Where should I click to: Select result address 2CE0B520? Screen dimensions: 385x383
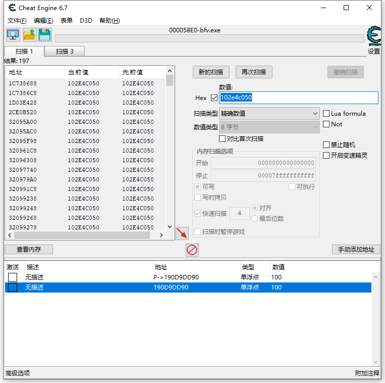tap(23, 112)
